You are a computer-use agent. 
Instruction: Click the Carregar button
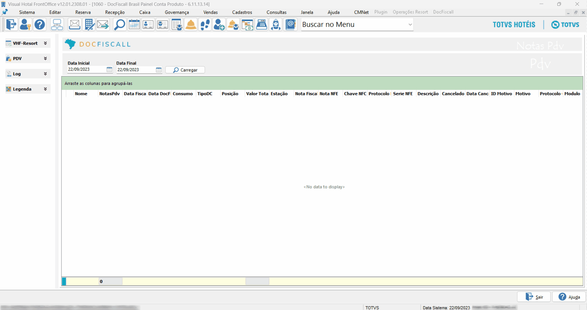click(185, 70)
